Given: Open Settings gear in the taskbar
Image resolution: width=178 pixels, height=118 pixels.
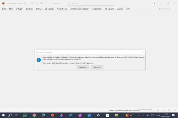Looking at the screenshot, I should point(98,115).
